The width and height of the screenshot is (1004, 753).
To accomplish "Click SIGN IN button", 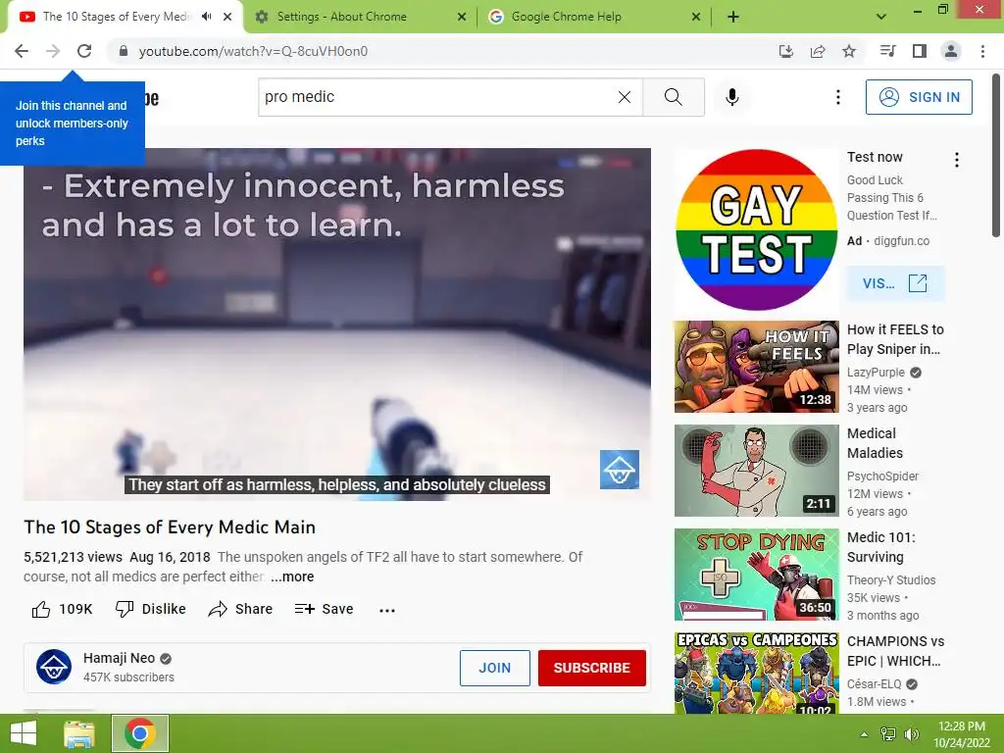I will point(919,97).
